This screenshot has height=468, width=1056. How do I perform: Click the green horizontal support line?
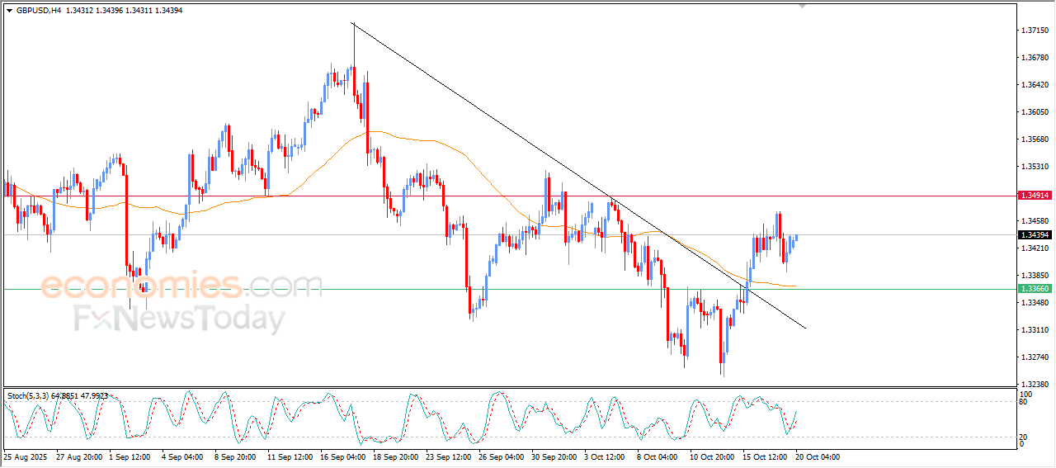pyautogui.click(x=508, y=289)
